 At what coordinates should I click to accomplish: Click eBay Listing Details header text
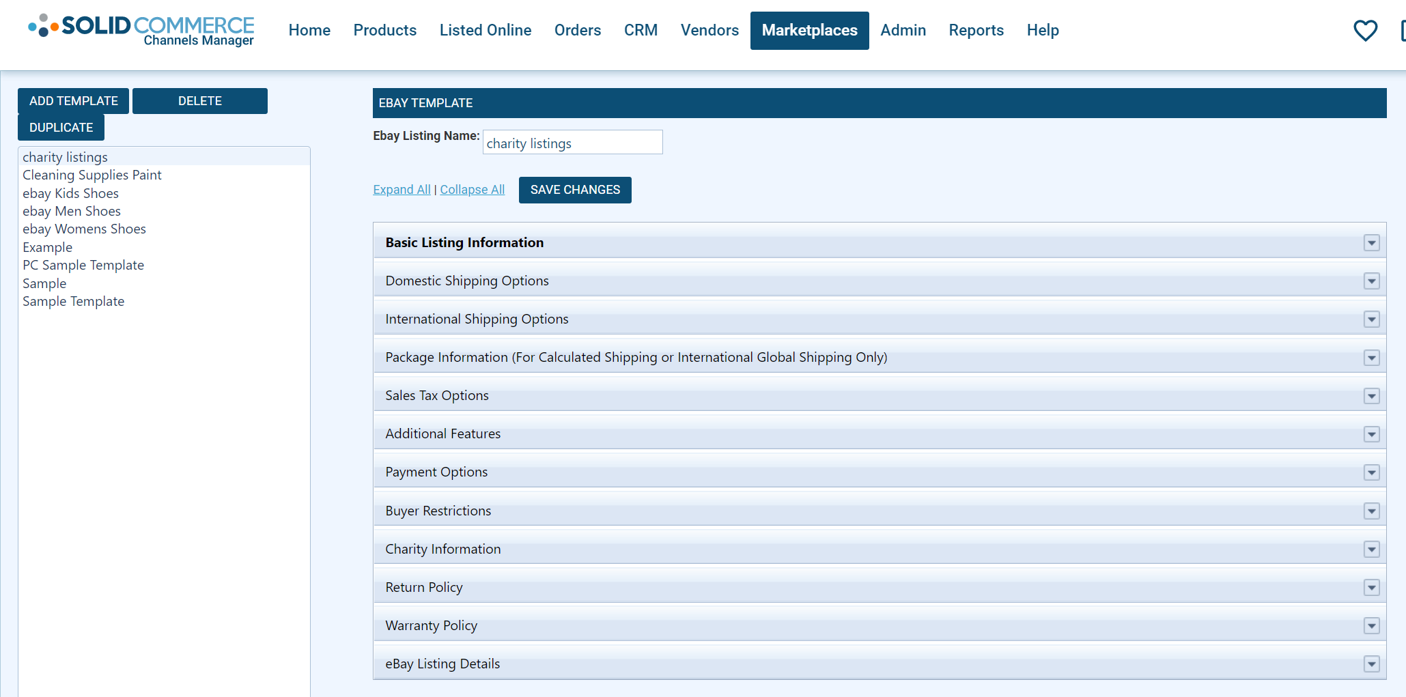click(x=442, y=664)
